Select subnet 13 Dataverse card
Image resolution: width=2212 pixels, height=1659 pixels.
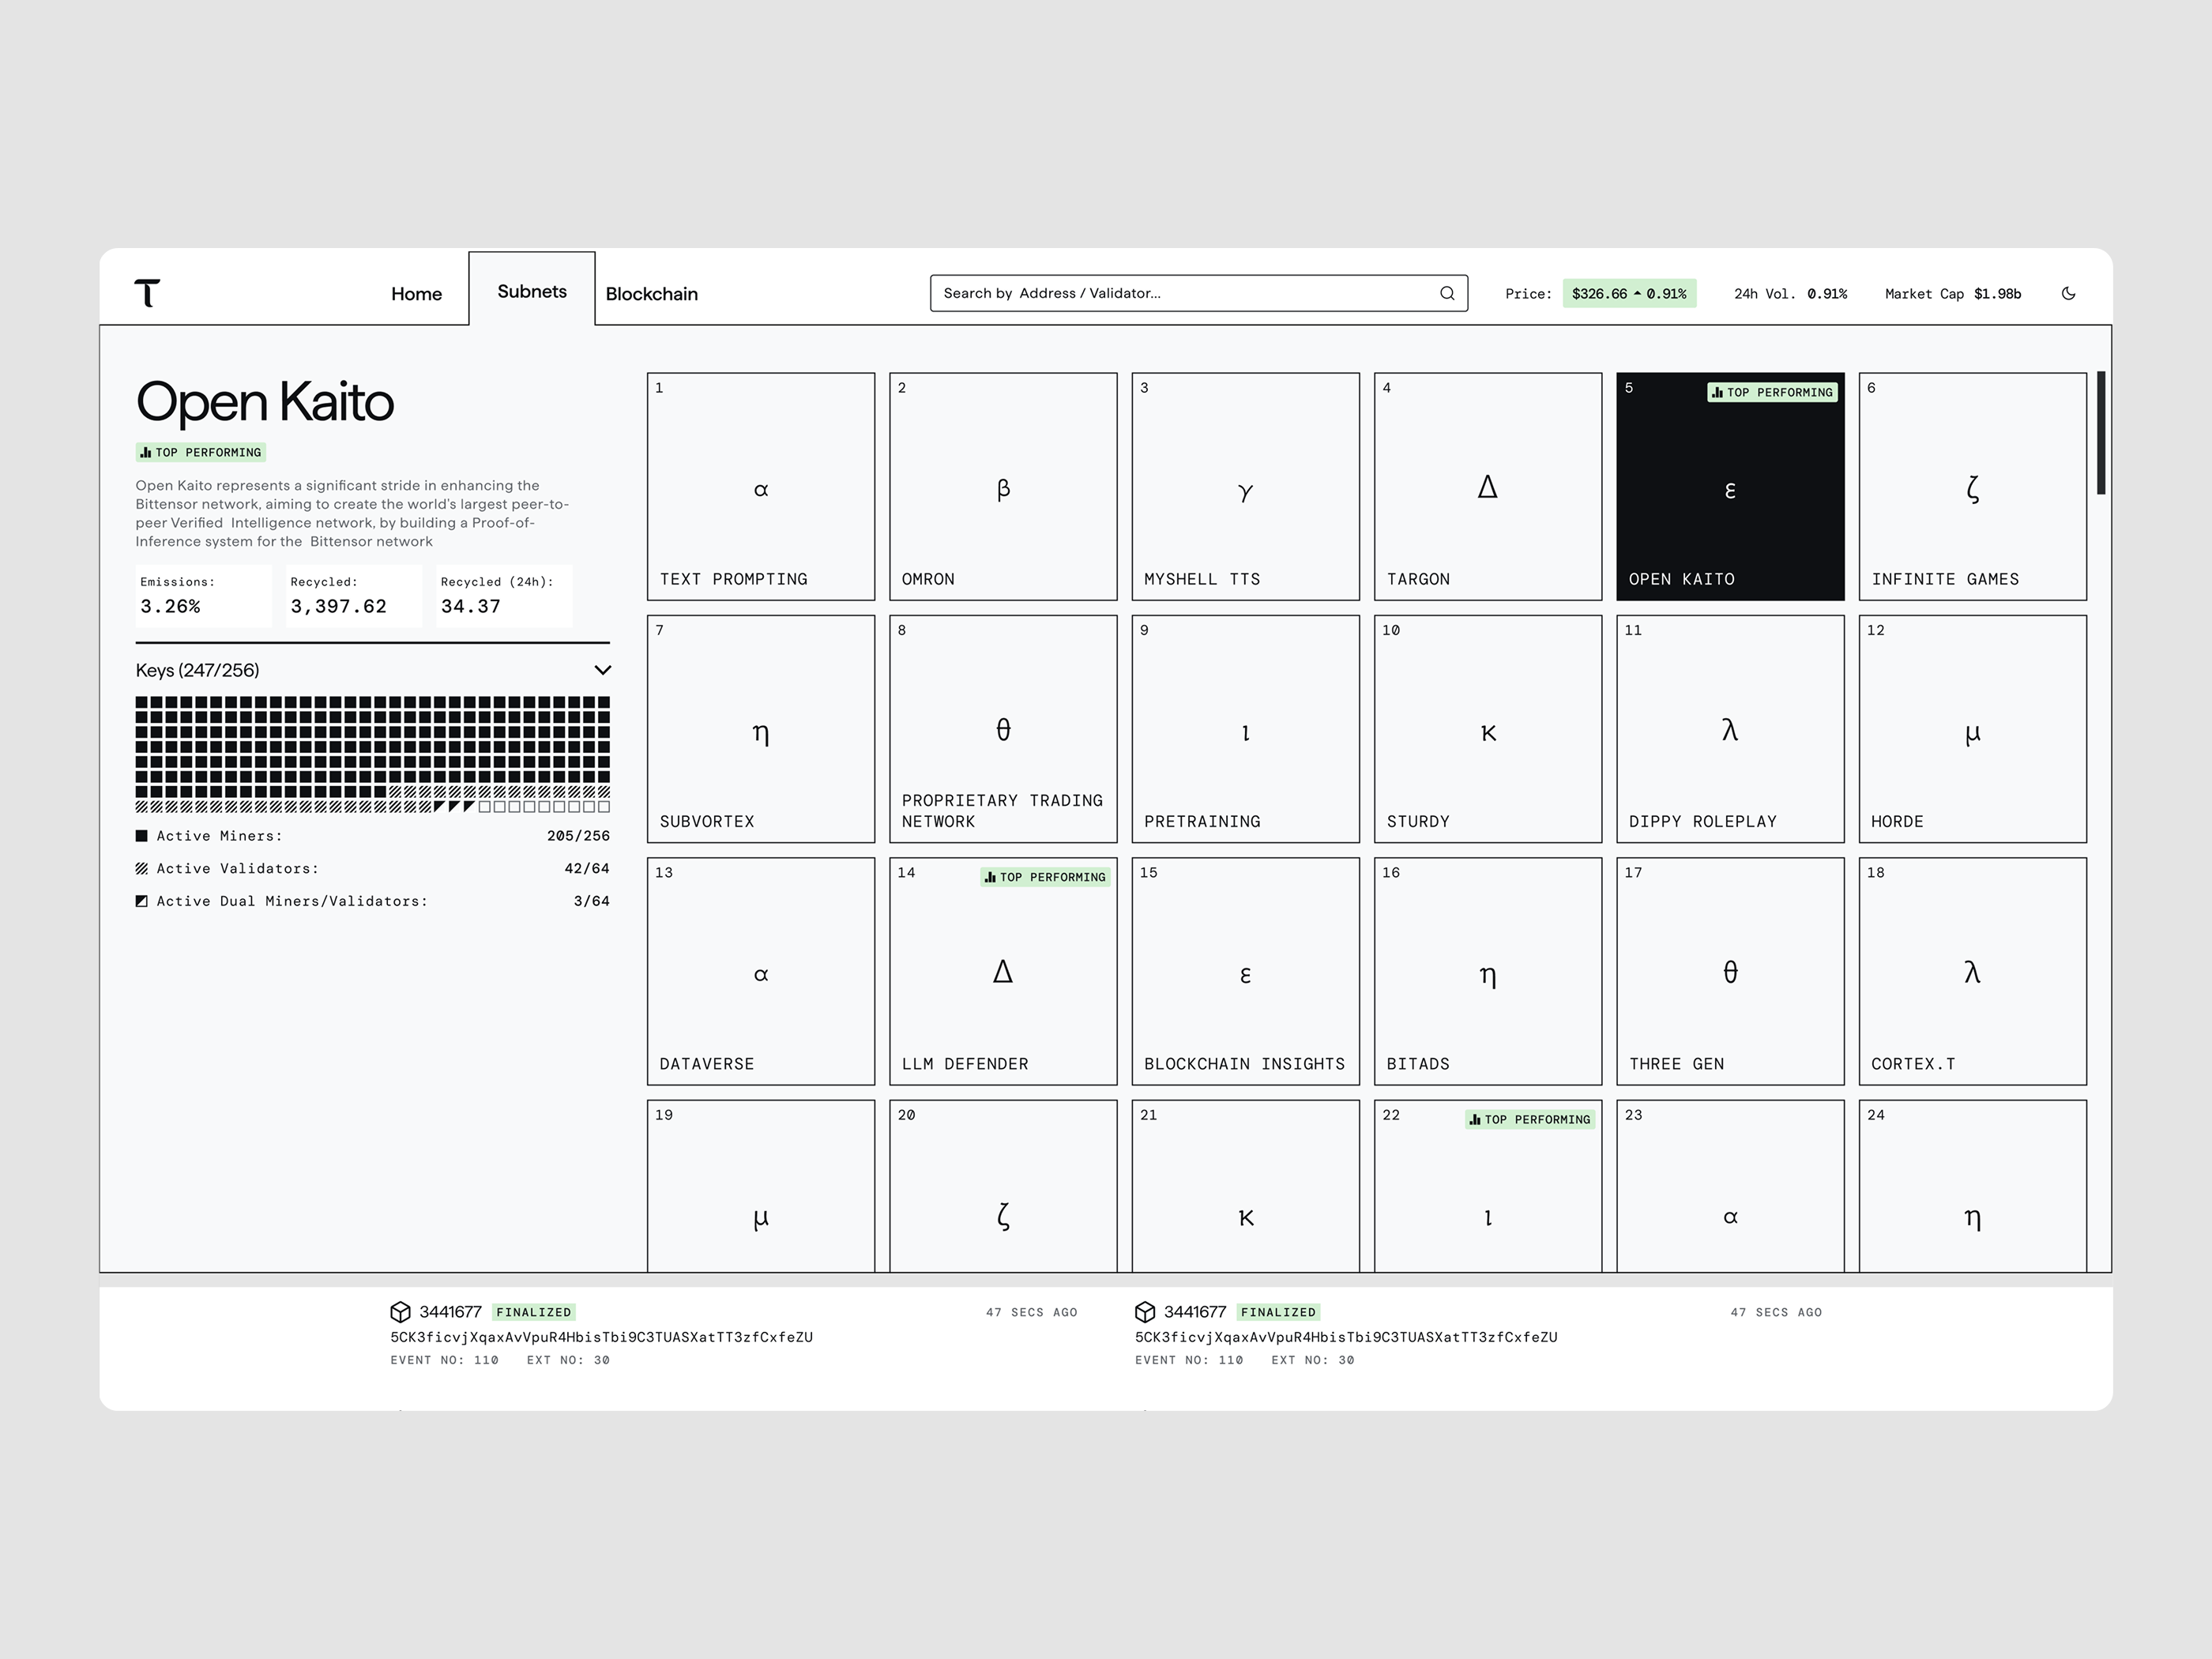coord(761,971)
